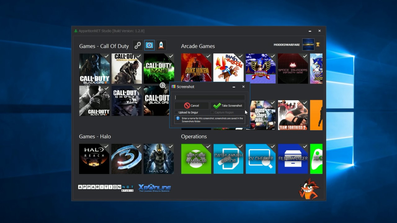The width and height of the screenshot is (397, 223).
Task: Click the Operations heading
Action: (194, 137)
